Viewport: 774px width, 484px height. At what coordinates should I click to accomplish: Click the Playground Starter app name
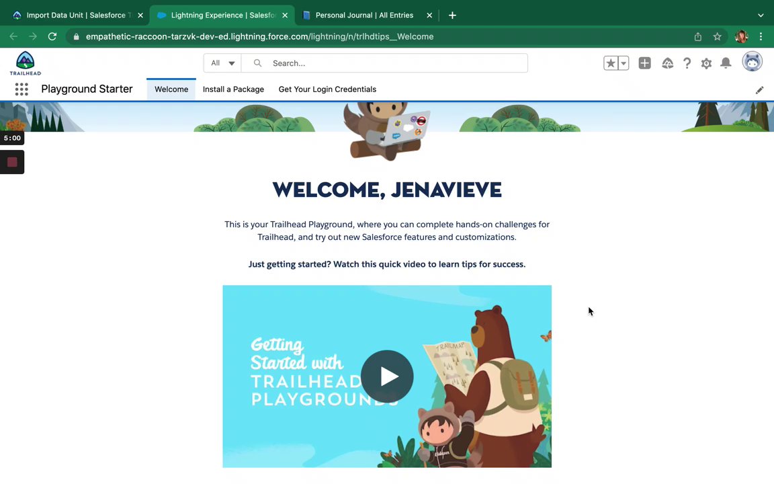click(87, 89)
